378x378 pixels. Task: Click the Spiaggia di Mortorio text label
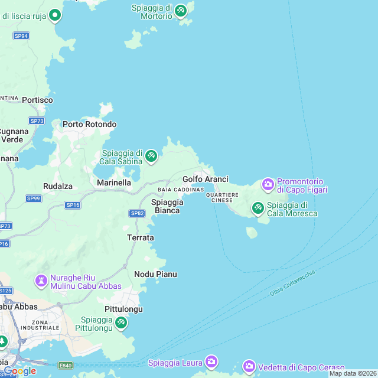click(152, 12)
